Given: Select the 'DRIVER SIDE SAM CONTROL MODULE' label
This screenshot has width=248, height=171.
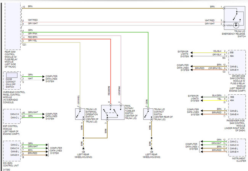Looking at the screenshot, I should coord(237,83).
